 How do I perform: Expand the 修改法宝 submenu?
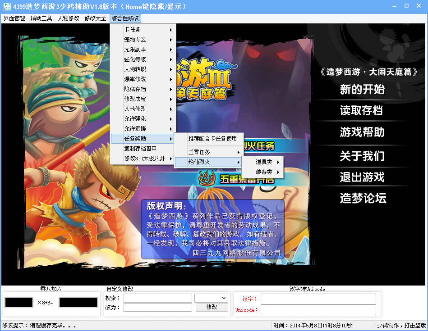coord(143,99)
